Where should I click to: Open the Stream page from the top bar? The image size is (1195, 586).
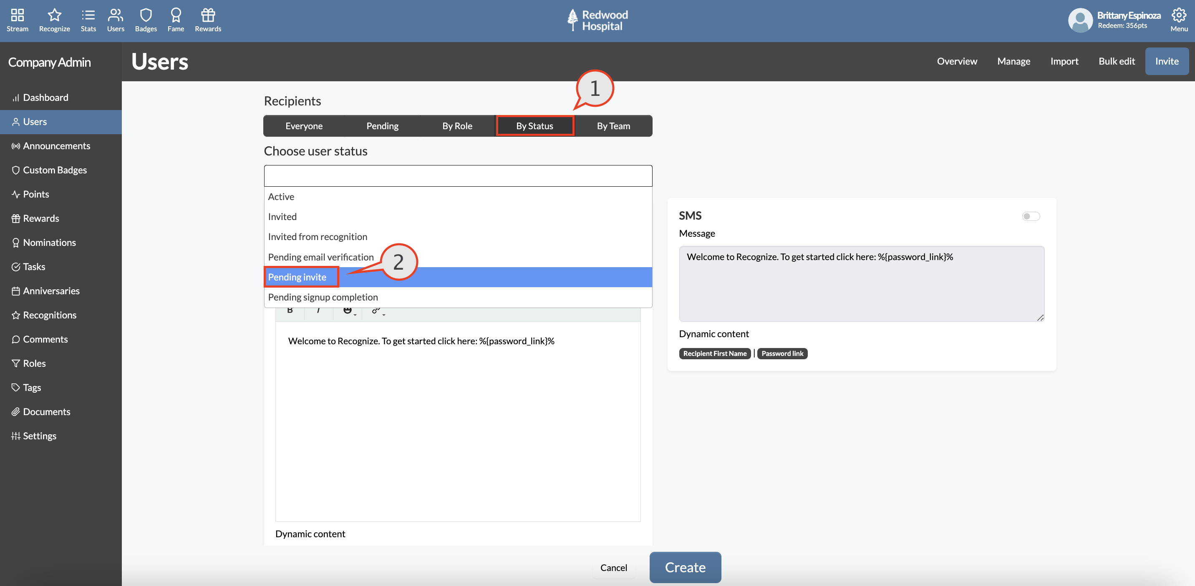17,20
